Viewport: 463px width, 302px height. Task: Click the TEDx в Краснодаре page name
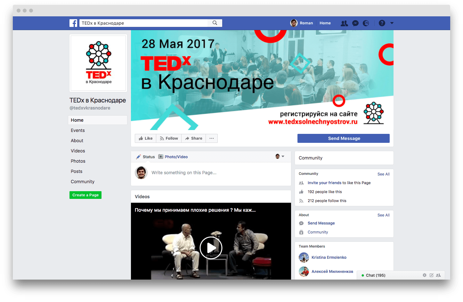[x=98, y=100]
